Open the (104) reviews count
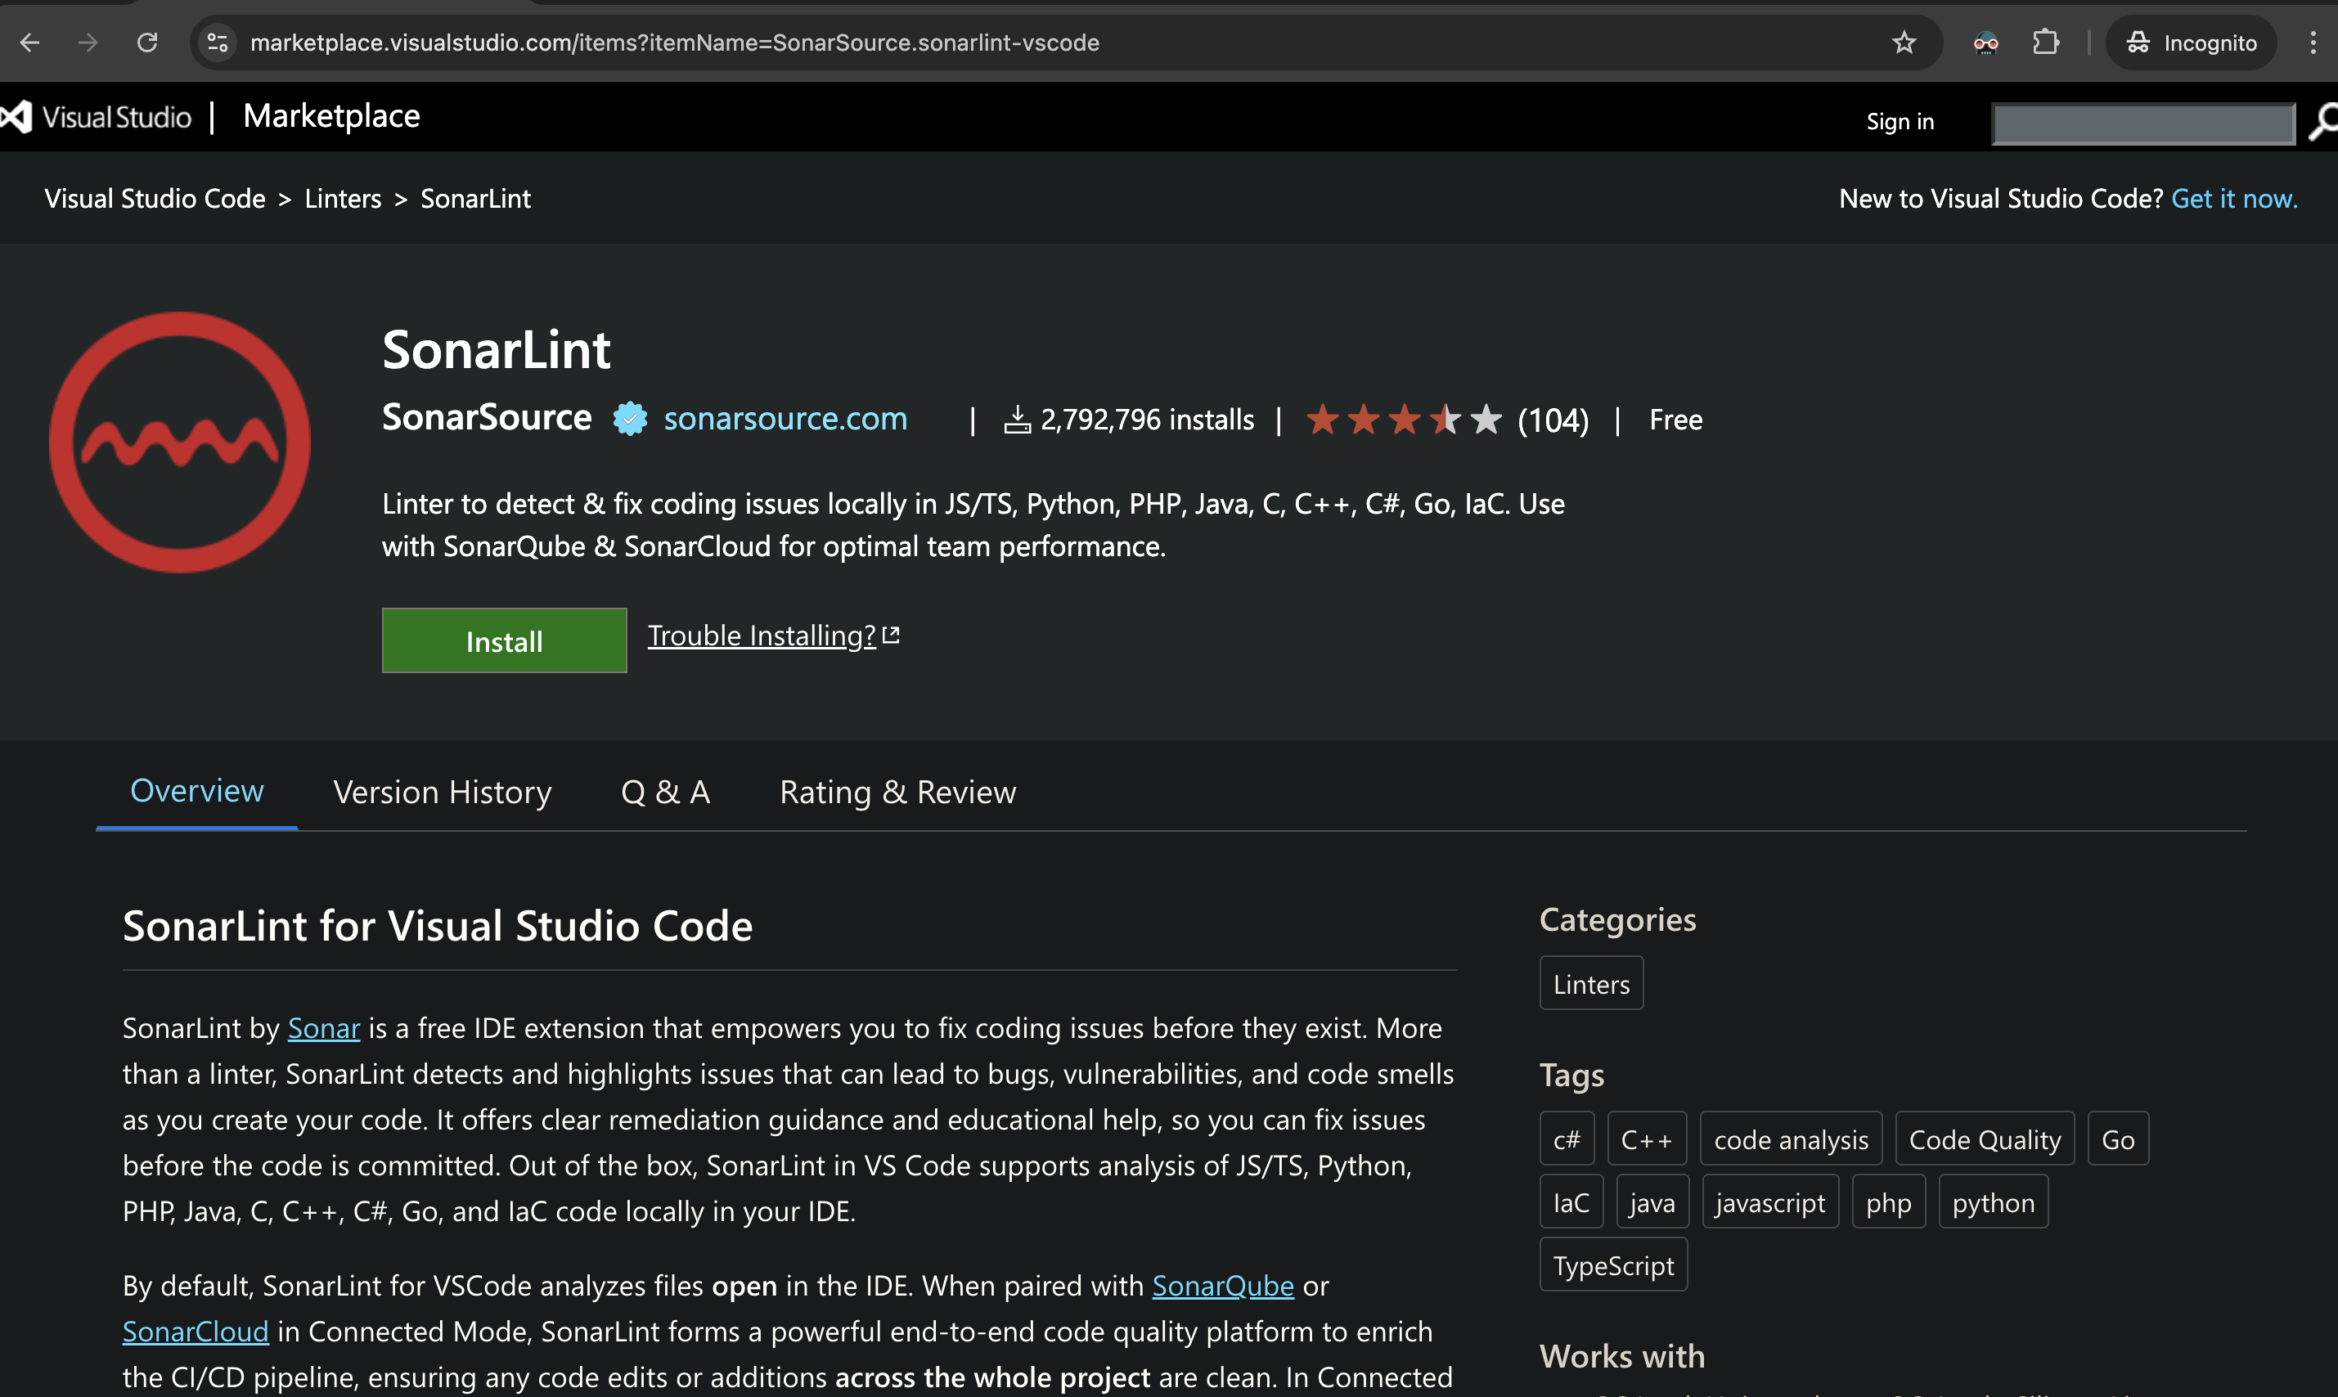Image resolution: width=2338 pixels, height=1397 pixels. (1553, 420)
